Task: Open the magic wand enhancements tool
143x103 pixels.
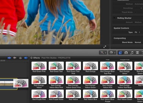Action: (x=102, y=53)
